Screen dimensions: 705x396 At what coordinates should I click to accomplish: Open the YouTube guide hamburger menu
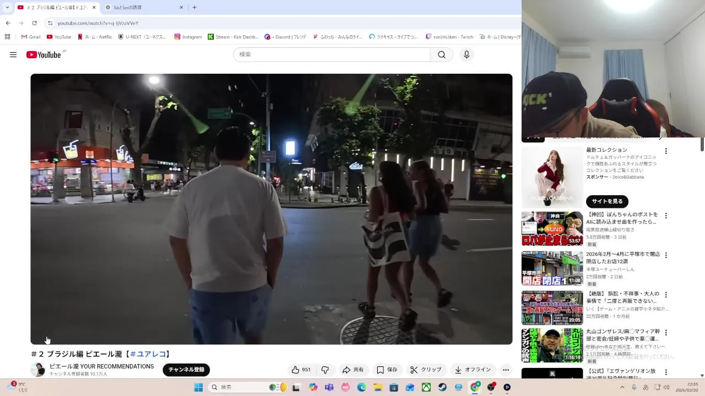(13, 54)
